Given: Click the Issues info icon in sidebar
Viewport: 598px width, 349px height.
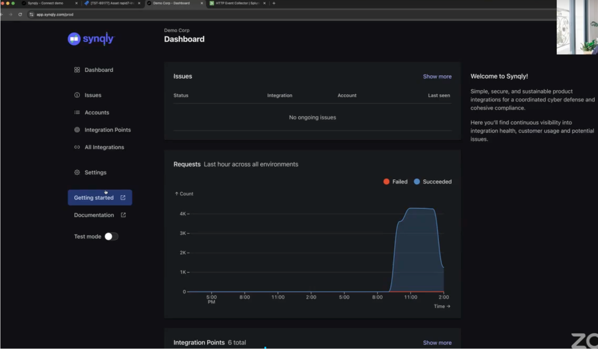Looking at the screenshot, I should tap(77, 95).
